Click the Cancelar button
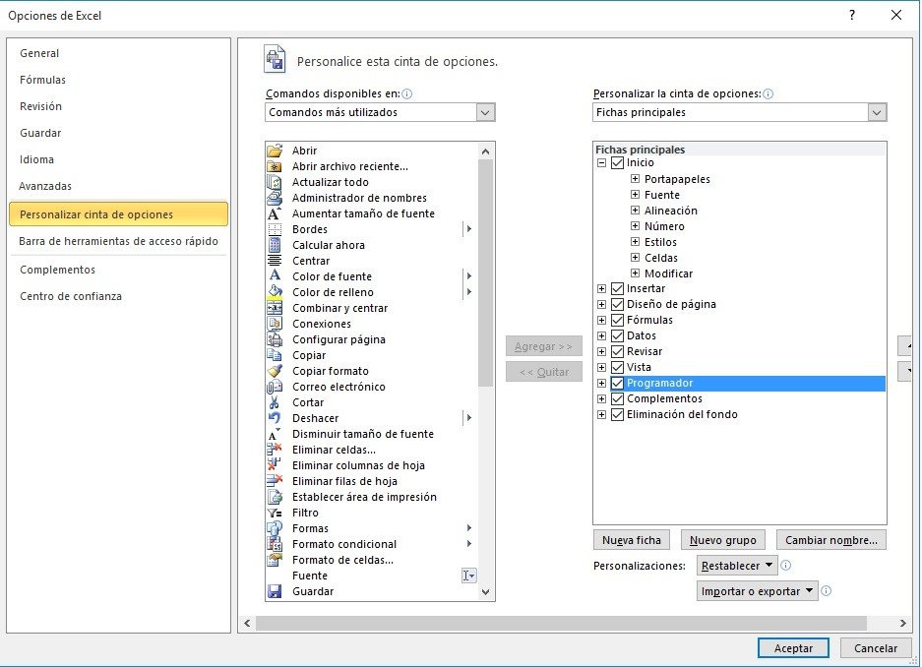Screen dimensions: 922x667 876,648
